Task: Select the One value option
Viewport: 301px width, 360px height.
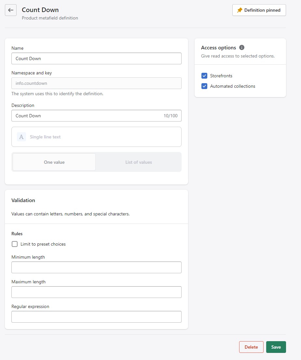Action: (x=54, y=162)
